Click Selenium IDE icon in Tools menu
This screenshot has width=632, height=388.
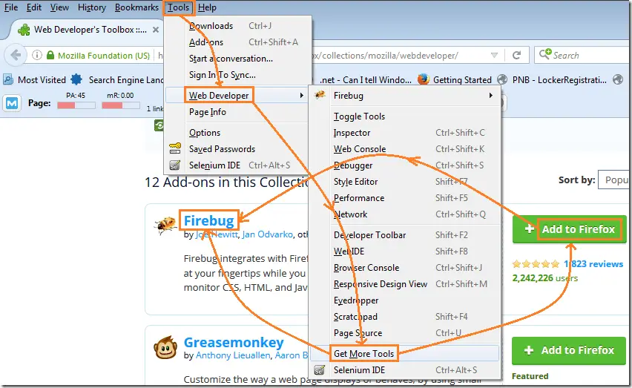[174, 165]
